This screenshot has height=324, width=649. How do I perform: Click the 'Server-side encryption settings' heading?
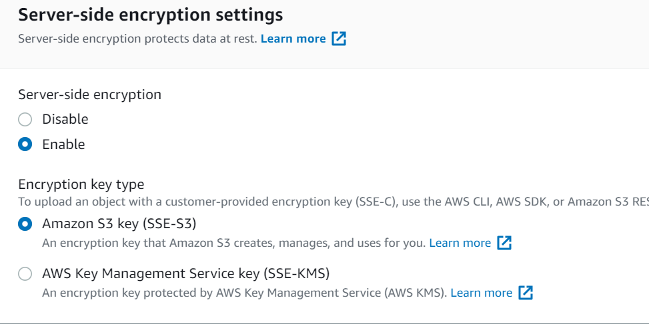[x=151, y=15]
